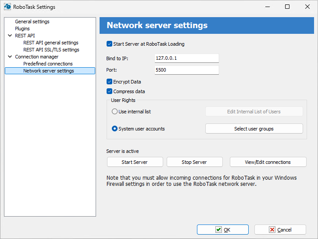
Task: Disable the Encrypt Data checkbox
Action: (109, 82)
